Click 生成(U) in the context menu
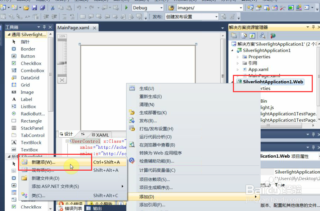The image size is (320, 211). click(x=194, y=89)
